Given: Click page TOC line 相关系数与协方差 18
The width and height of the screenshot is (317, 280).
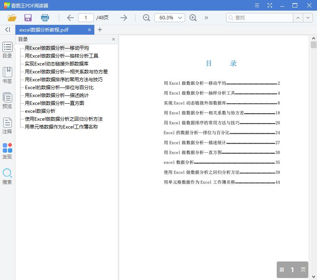Looking at the screenshot, I should [x=222, y=113].
